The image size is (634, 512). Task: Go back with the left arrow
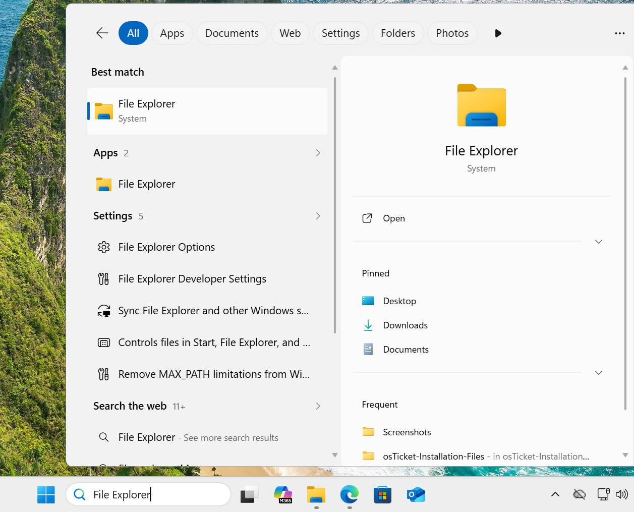(102, 33)
